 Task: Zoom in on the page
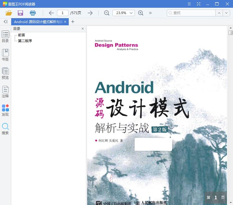140,13
